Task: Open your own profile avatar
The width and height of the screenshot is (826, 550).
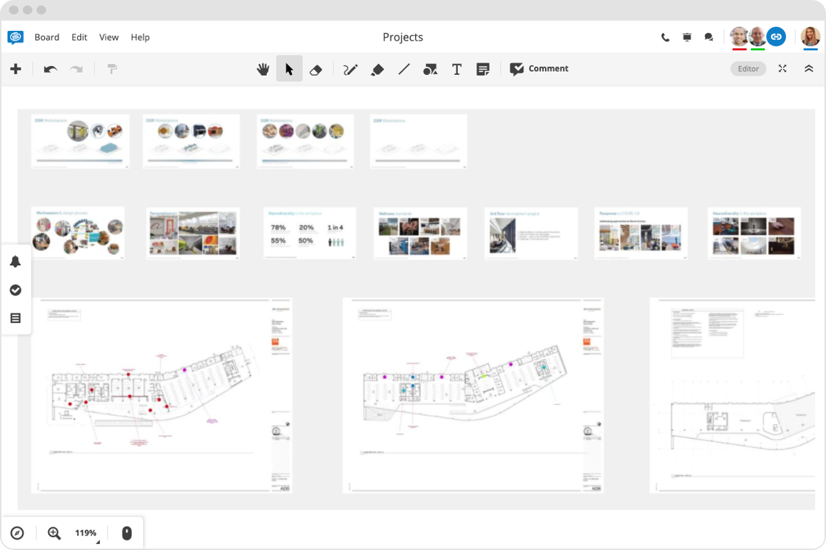Action: [x=810, y=36]
